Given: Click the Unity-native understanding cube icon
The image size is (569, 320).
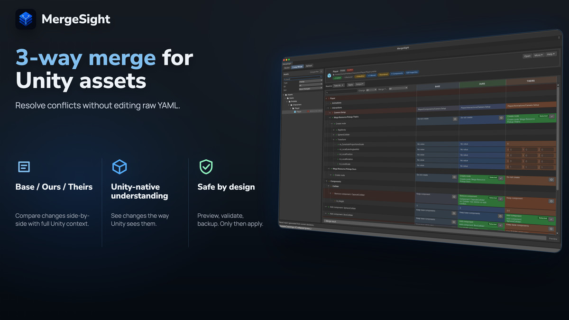Looking at the screenshot, I should (119, 167).
